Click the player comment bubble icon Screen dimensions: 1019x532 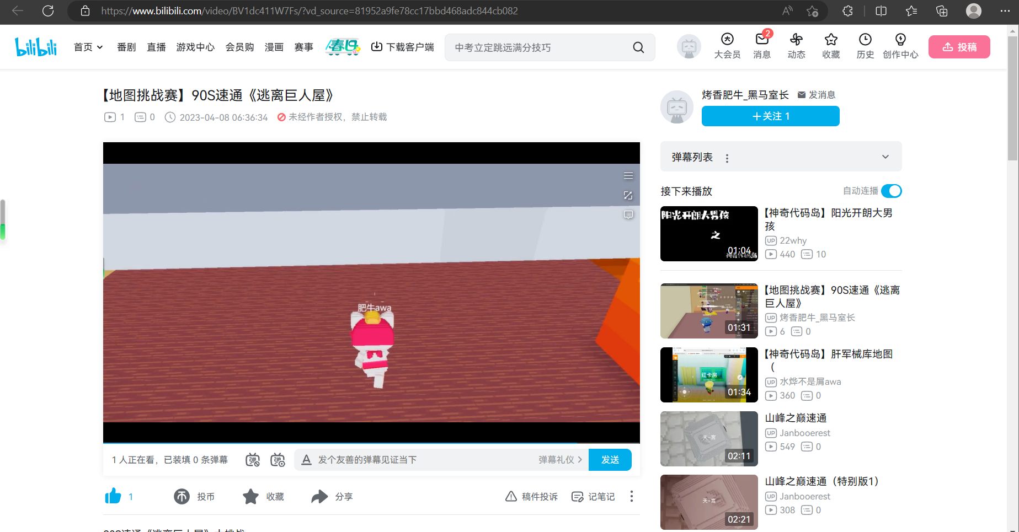point(628,214)
